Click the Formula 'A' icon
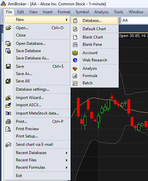148x181 pixels. [x=75, y=76]
